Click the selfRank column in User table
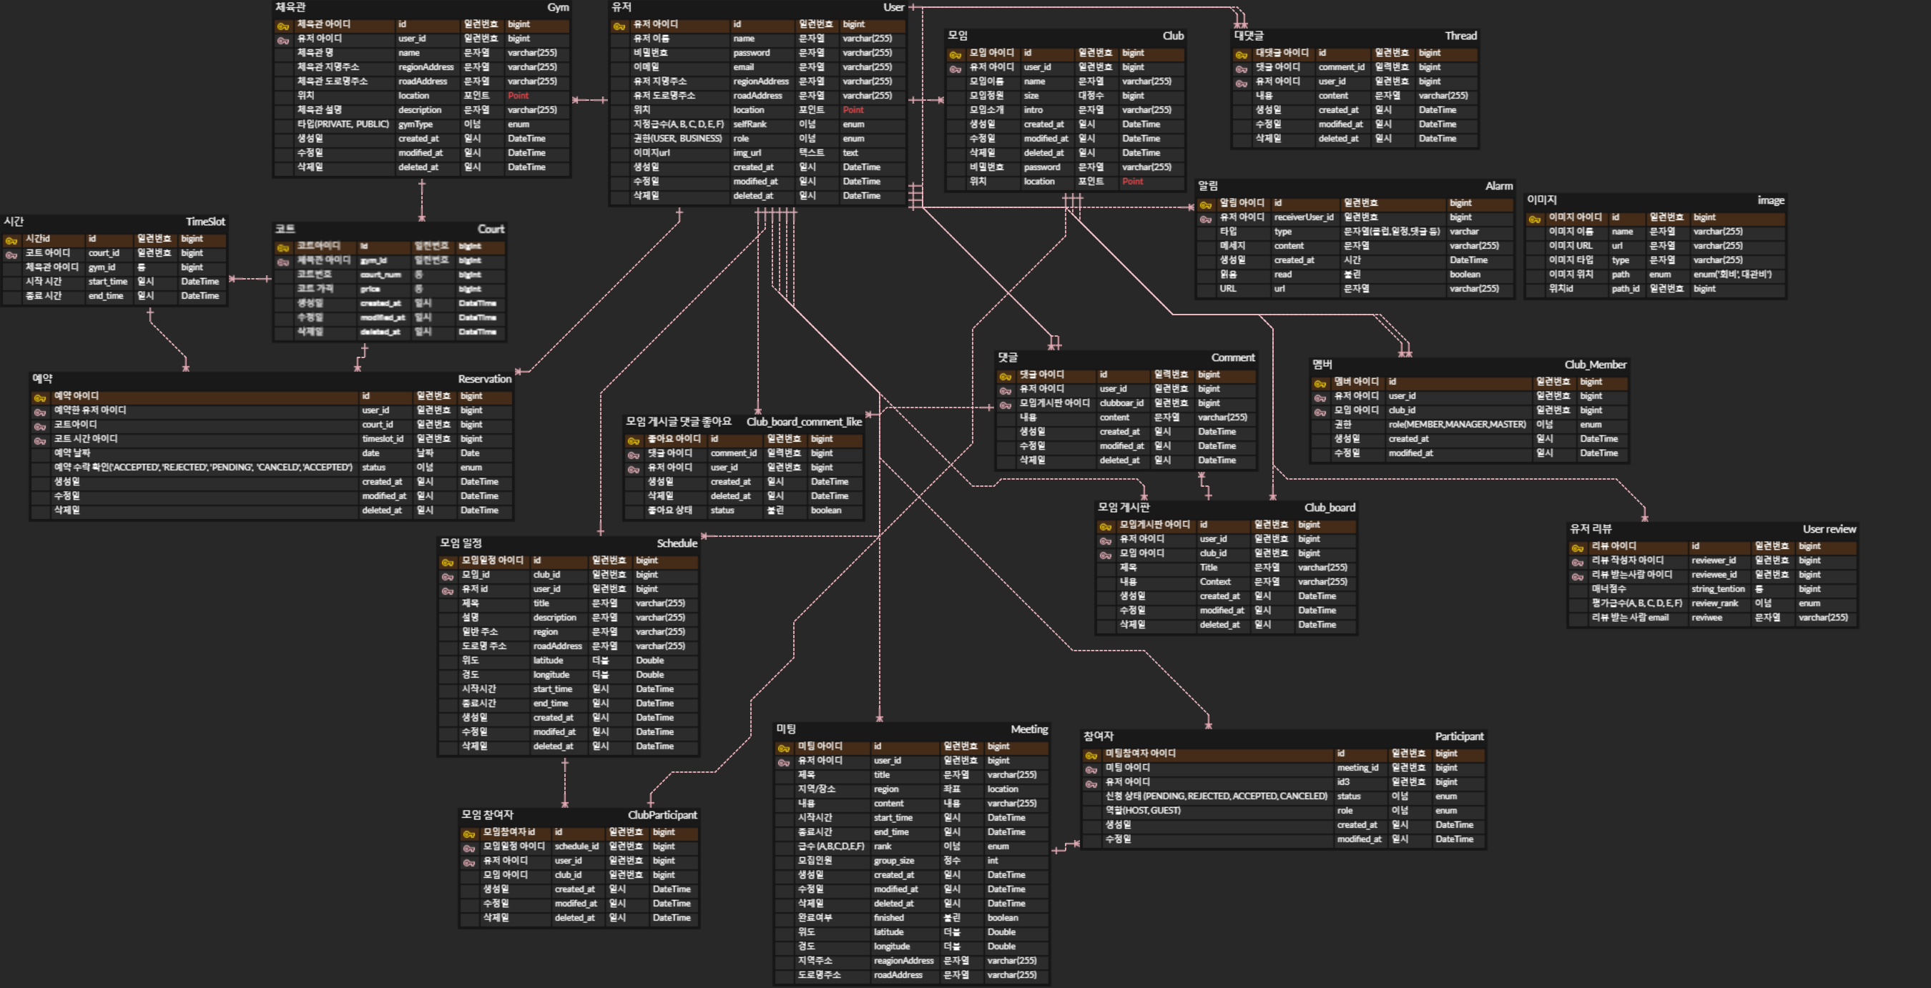The image size is (1931, 988). (x=750, y=124)
